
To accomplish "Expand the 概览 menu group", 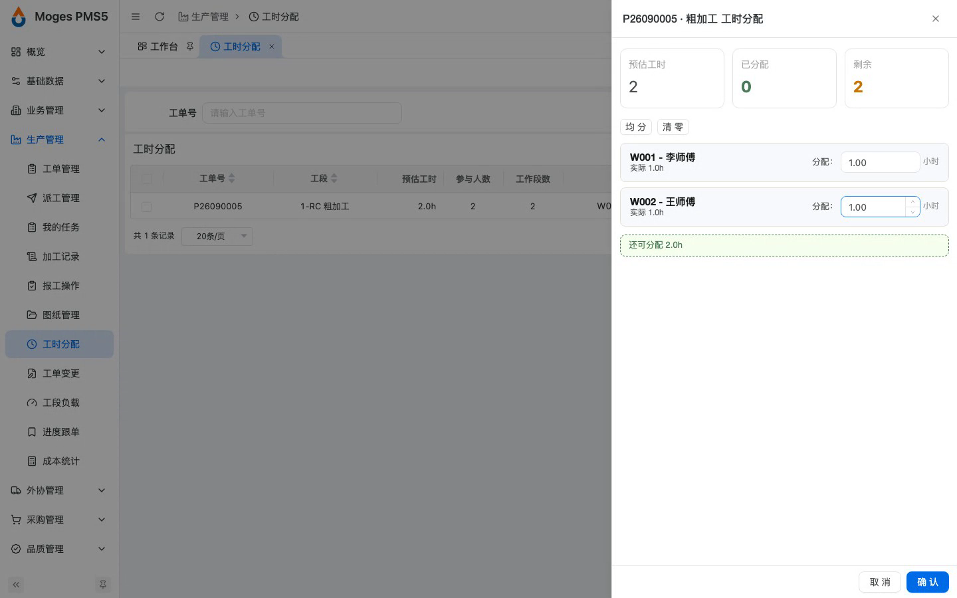I will tap(60, 52).
